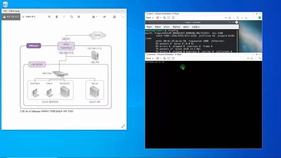This screenshot has width=281, height=158.
Task: Click network device icon in Server(B) toolbar
Action: 259,58
